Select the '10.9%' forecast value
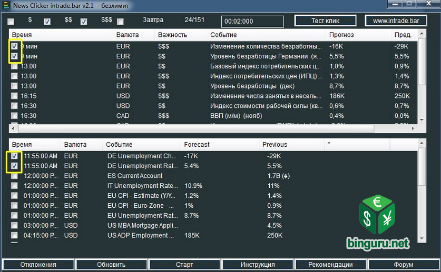This screenshot has height=272, width=441. point(193,186)
